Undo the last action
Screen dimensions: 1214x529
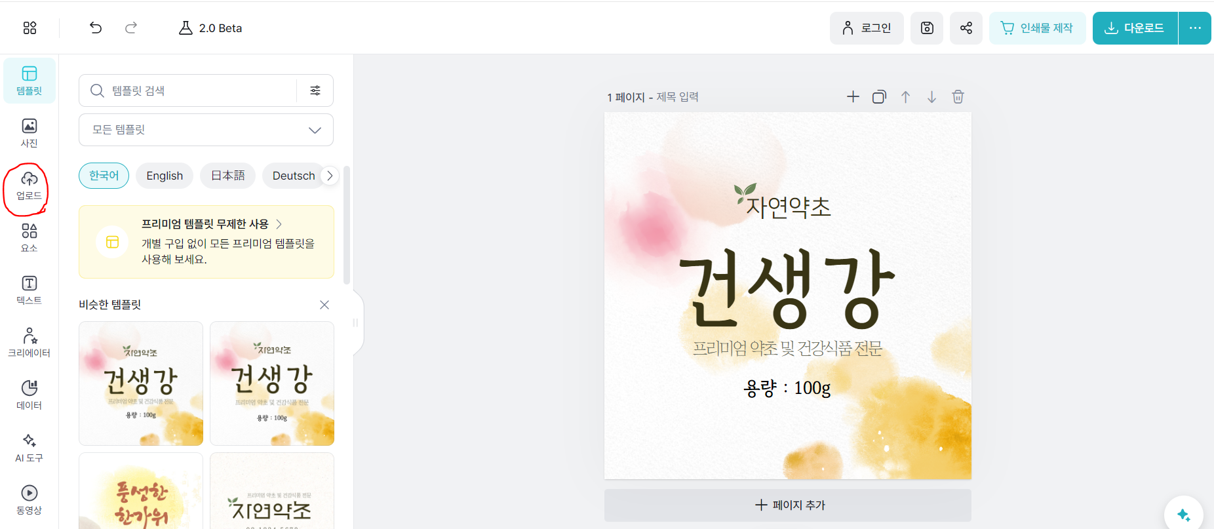(x=96, y=28)
